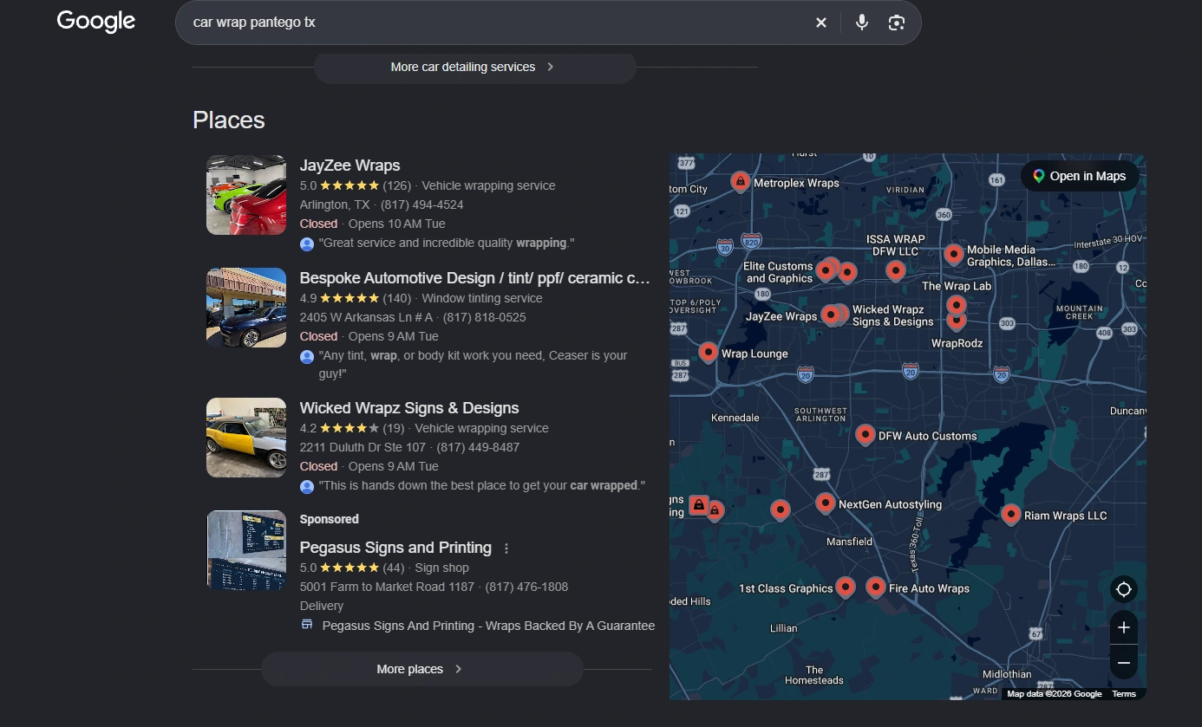Select the 1st Class Graphics map pin
The height and width of the screenshot is (727, 1202).
click(x=846, y=587)
